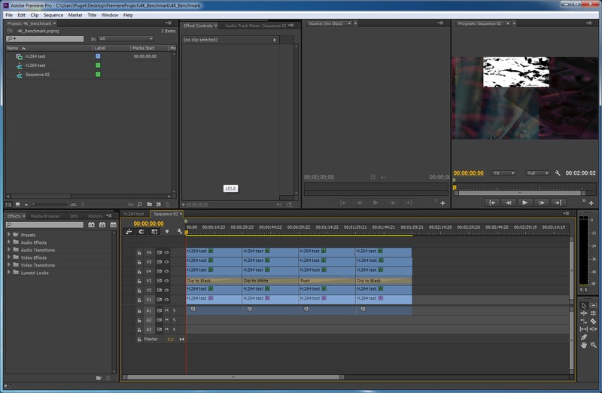Select the Pen tool in the tools panel

[x=584, y=337]
